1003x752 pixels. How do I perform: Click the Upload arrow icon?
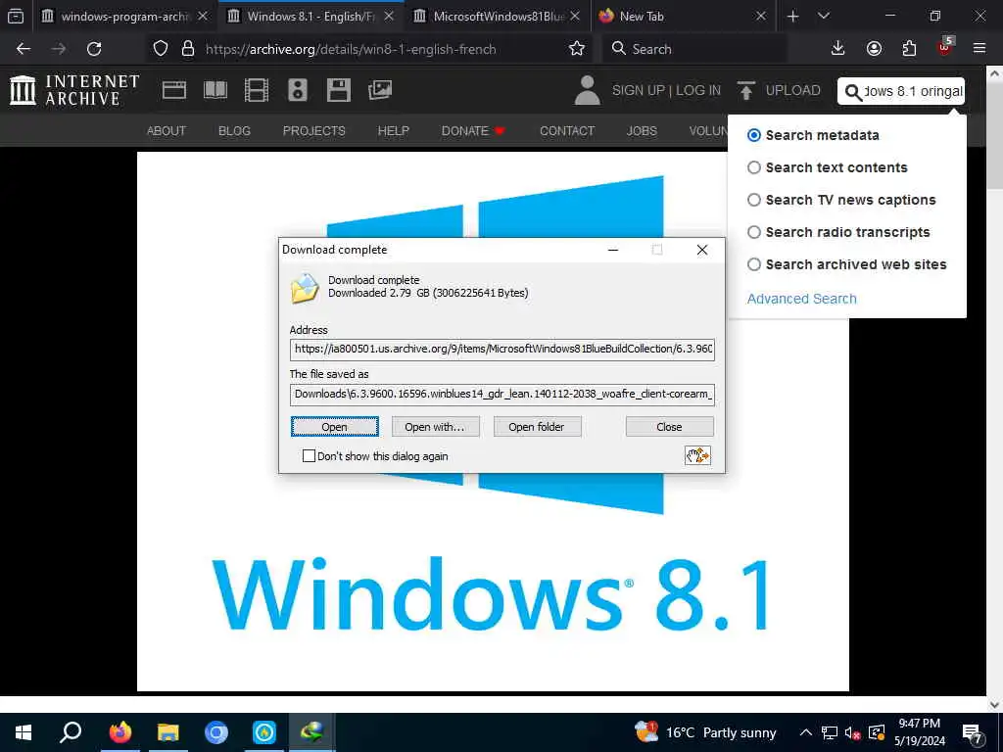pyautogui.click(x=745, y=90)
